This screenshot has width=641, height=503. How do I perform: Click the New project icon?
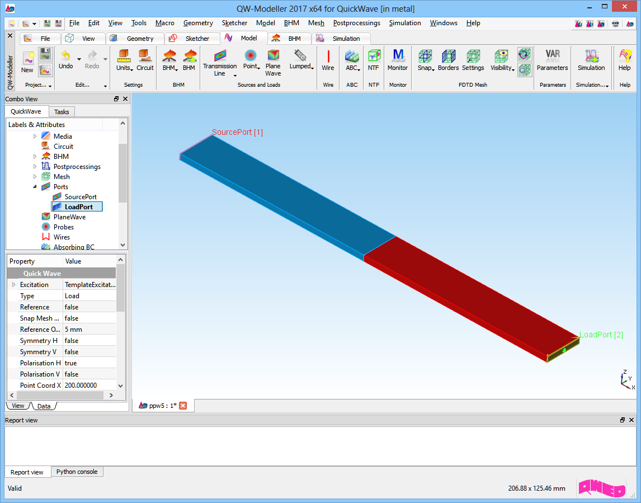(x=28, y=58)
